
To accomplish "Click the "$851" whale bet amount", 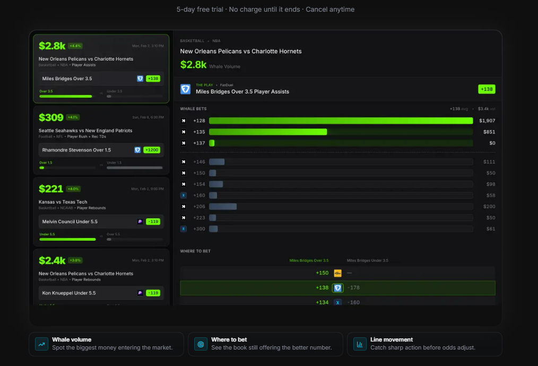I will [x=489, y=132].
